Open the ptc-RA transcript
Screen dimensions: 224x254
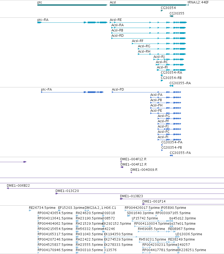72,22
